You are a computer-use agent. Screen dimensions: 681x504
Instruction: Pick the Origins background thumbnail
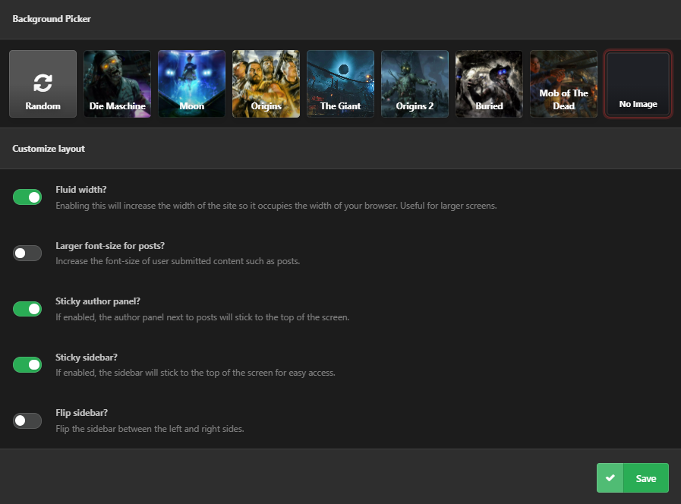click(x=266, y=83)
